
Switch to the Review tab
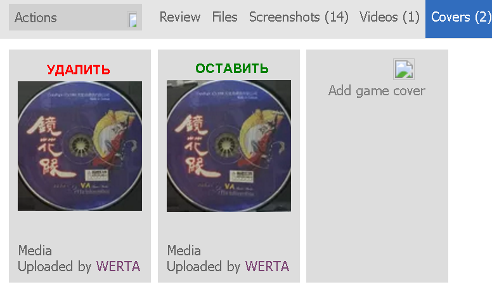click(180, 17)
